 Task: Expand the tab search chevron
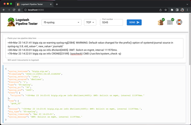click(x=186, y=4)
